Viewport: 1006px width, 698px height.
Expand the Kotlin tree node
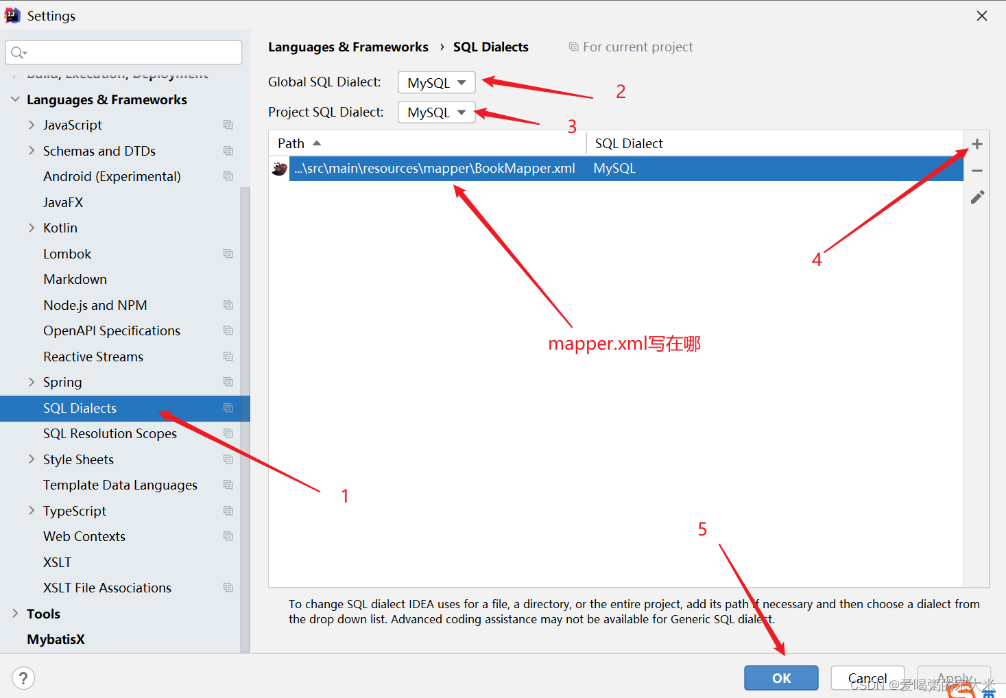point(32,228)
